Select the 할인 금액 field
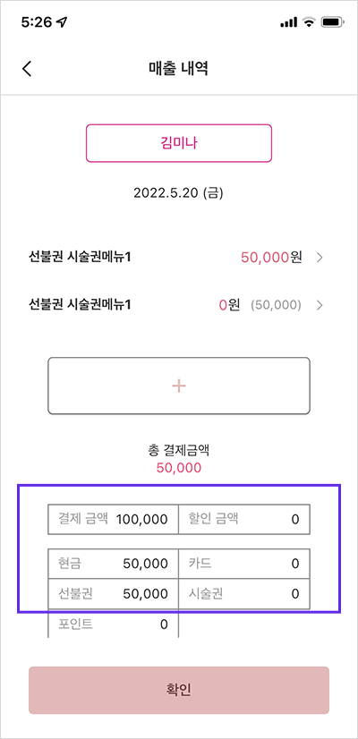The height and width of the screenshot is (739, 358). click(243, 520)
